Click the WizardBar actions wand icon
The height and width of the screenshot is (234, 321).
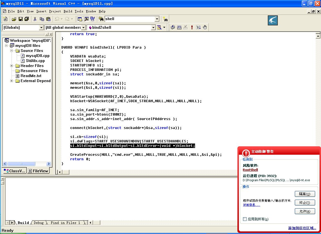point(159,27)
